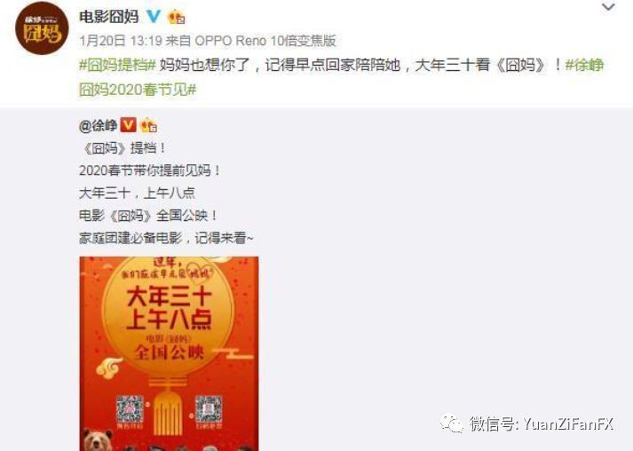Open the #囧妈提档# hashtag

tap(117, 65)
